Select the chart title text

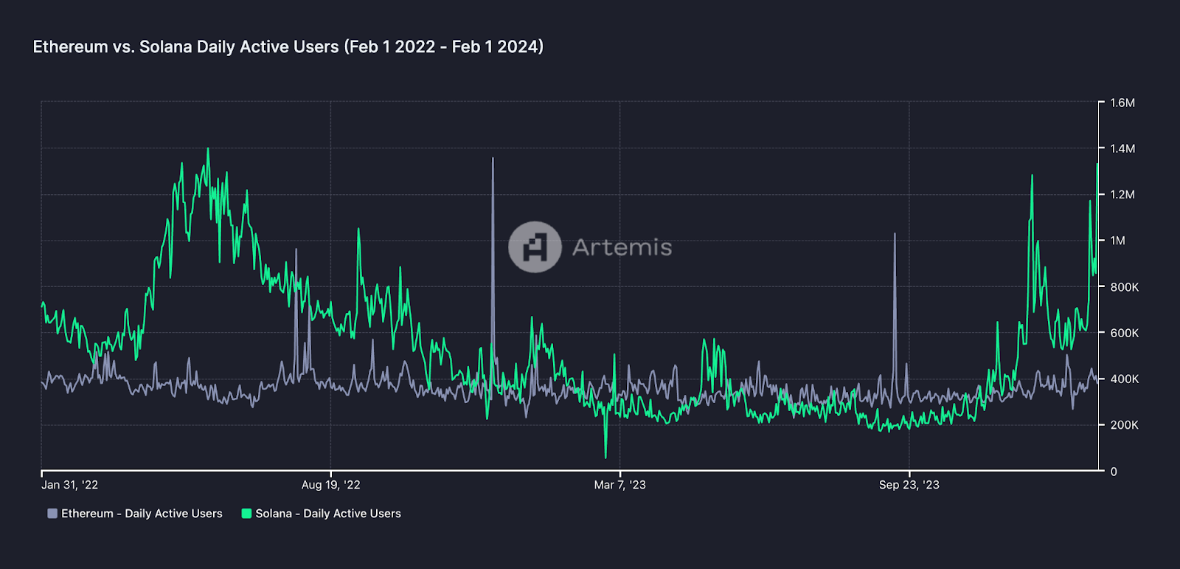(288, 46)
